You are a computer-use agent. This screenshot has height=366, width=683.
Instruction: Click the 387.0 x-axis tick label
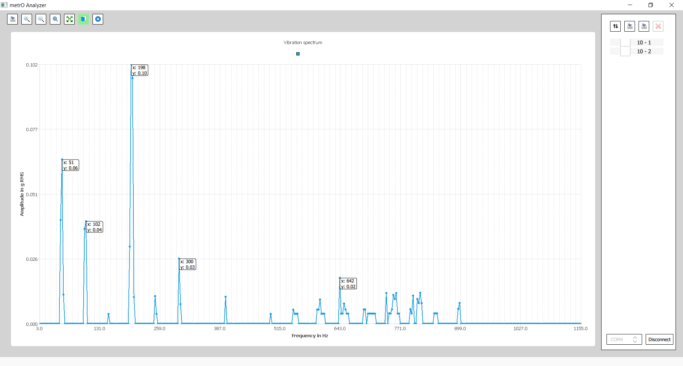[219, 329]
